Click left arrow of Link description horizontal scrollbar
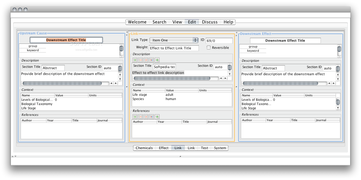361x180 pixels. (221, 78)
